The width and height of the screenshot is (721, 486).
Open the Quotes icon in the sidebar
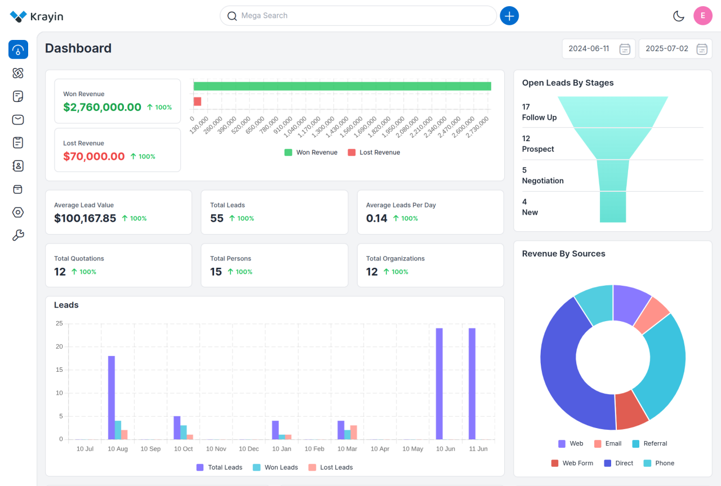[18, 96]
